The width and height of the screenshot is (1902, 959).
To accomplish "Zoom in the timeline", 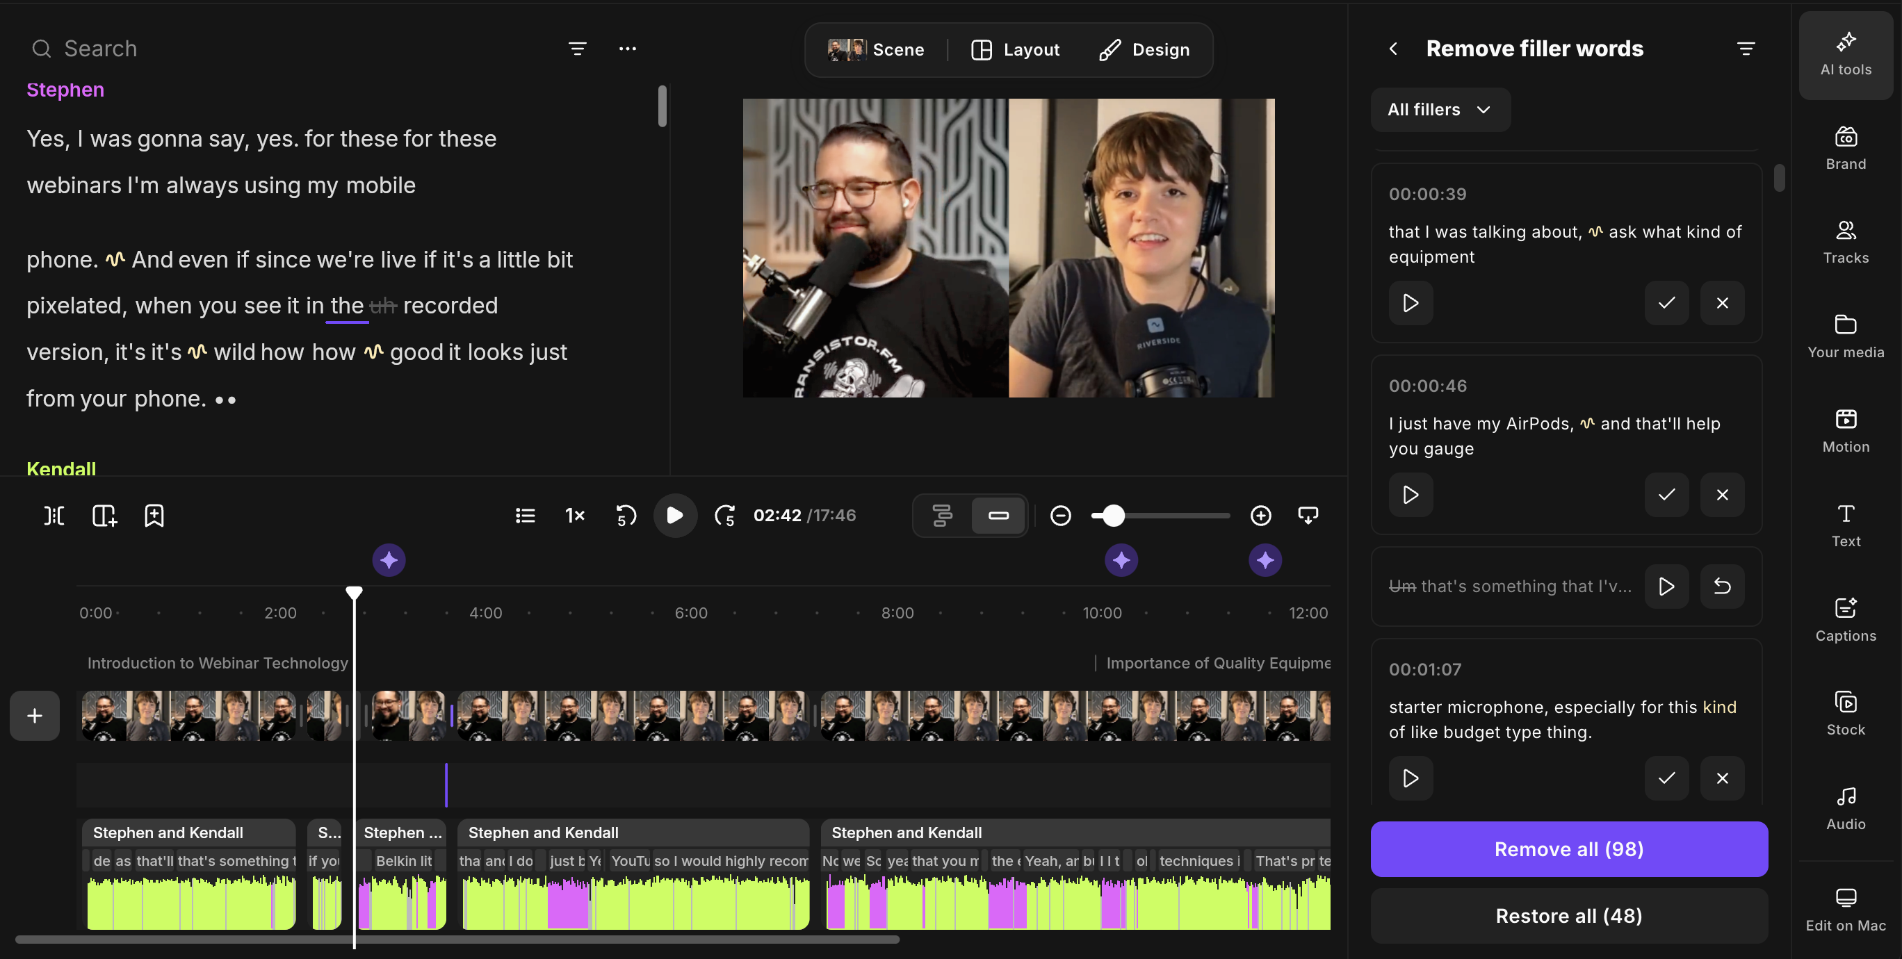I will [1260, 516].
